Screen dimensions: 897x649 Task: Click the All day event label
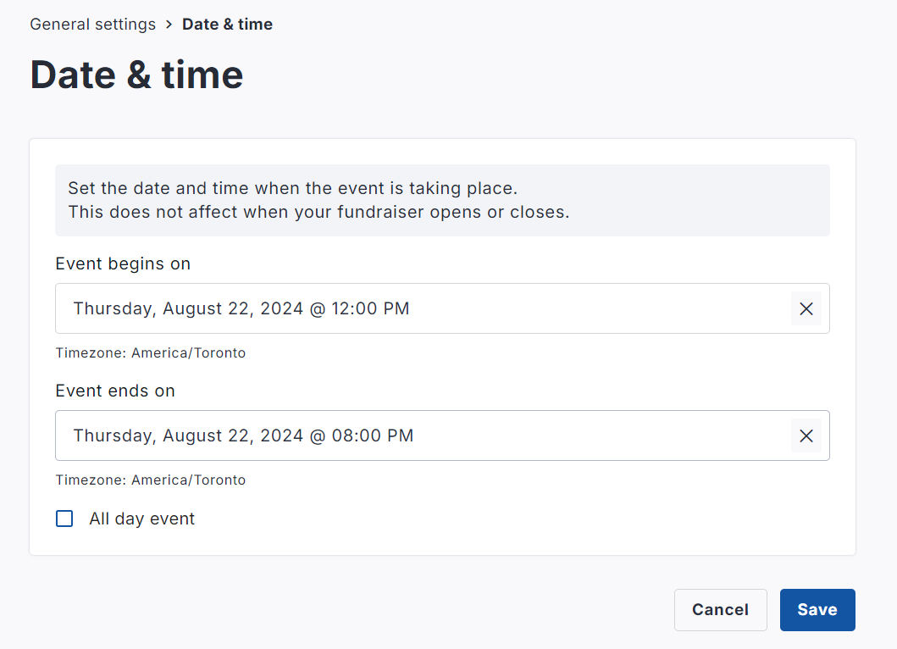142,519
